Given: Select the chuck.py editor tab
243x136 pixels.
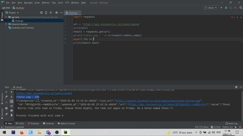Looking at the screenshot, I should (x=73, y=13).
